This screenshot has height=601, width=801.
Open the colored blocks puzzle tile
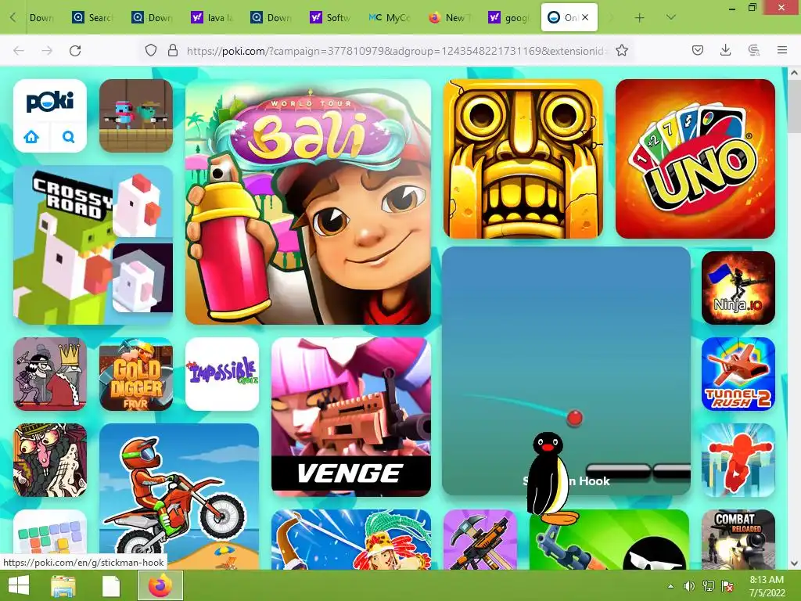(x=50, y=531)
